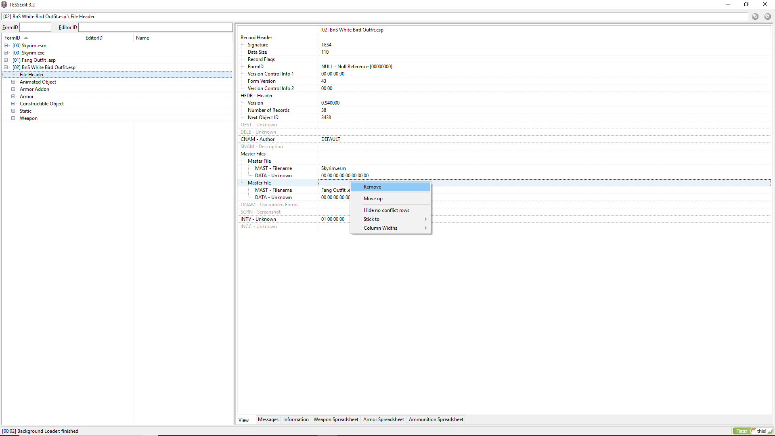This screenshot has height=436, width=775.
Task: Open the Armor Spreadsheet tab
Action: pyautogui.click(x=383, y=419)
